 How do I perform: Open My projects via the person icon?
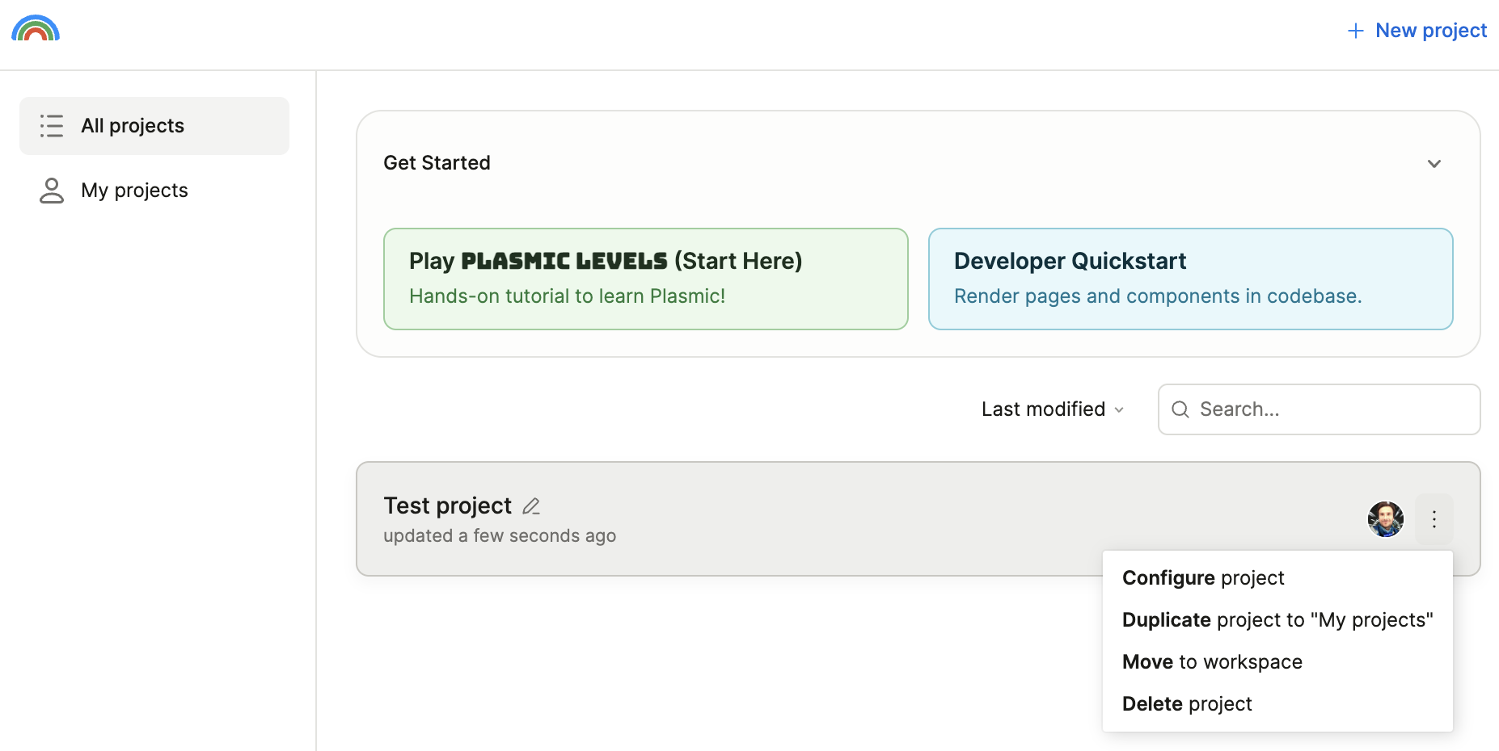pos(51,191)
